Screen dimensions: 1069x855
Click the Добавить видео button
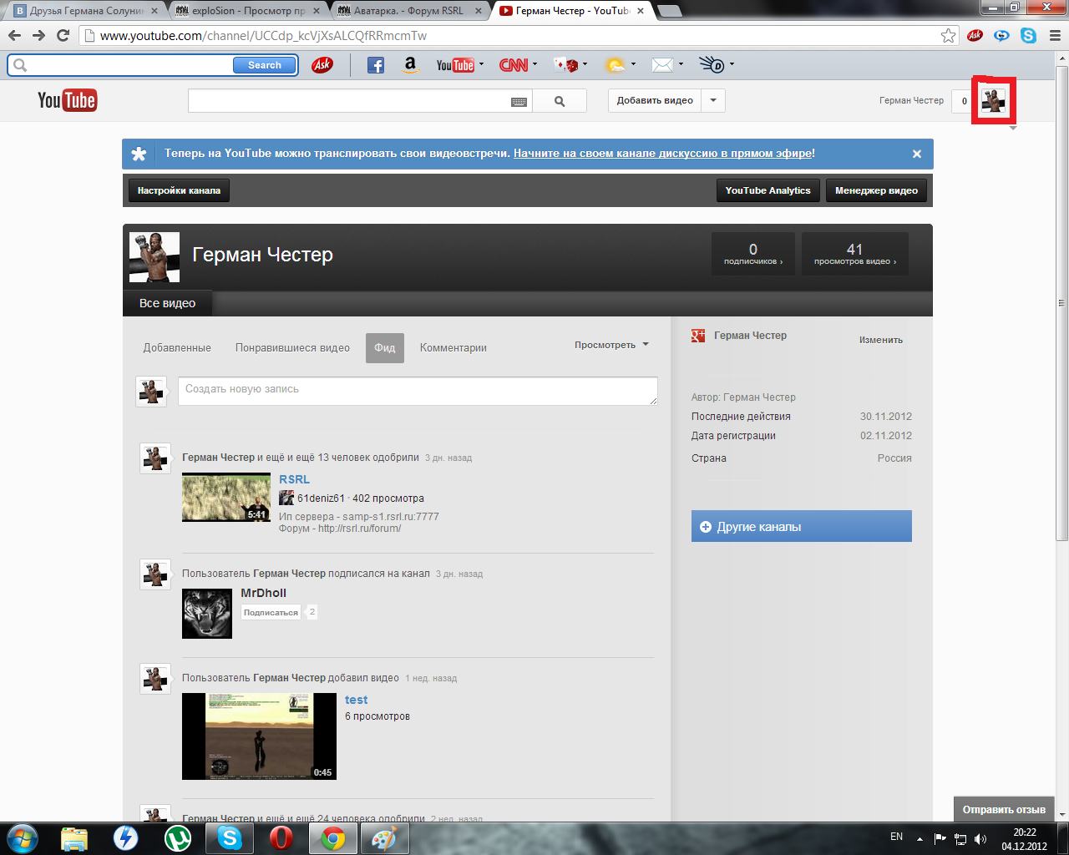(x=655, y=100)
